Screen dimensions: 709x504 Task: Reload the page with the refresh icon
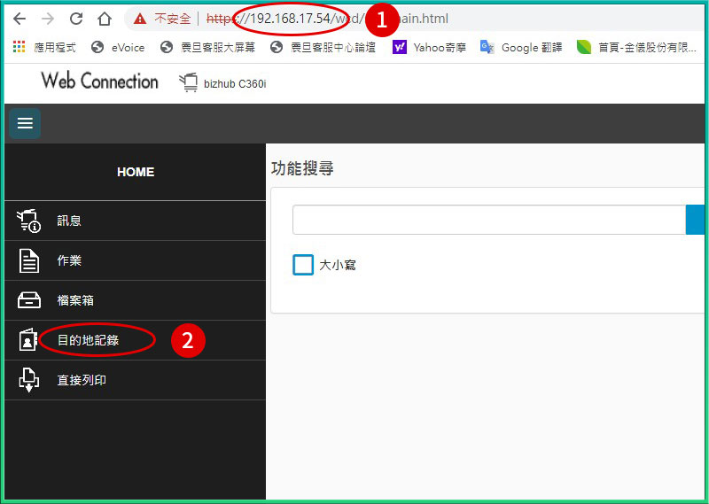coord(76,19)
